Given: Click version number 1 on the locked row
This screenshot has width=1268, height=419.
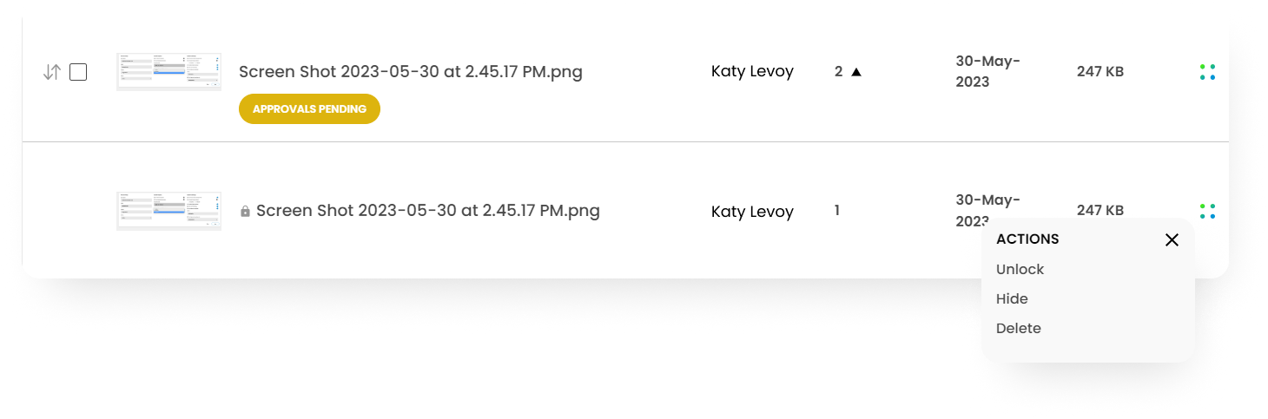Looking at the screenshot, I should tap(837, 211).
